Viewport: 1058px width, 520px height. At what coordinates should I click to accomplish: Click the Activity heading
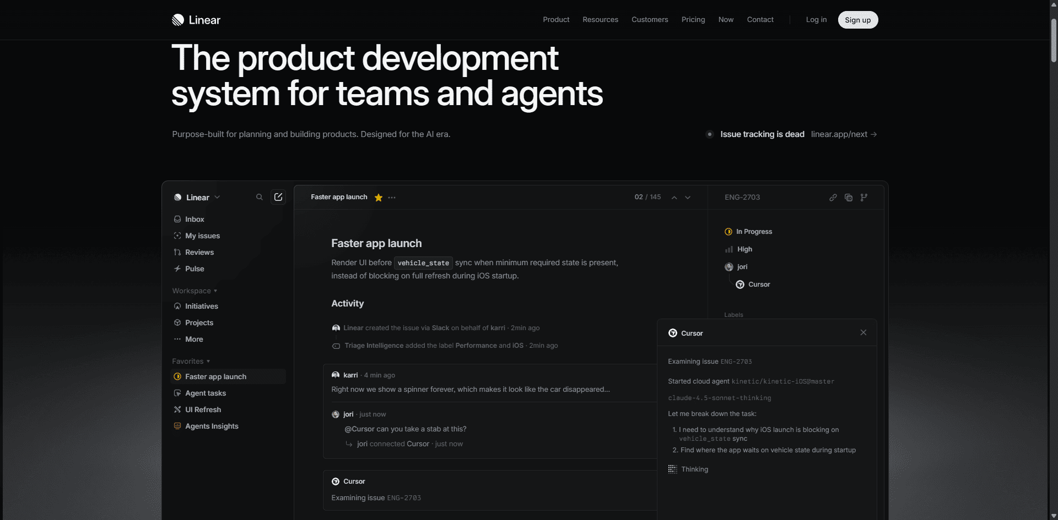347,303
